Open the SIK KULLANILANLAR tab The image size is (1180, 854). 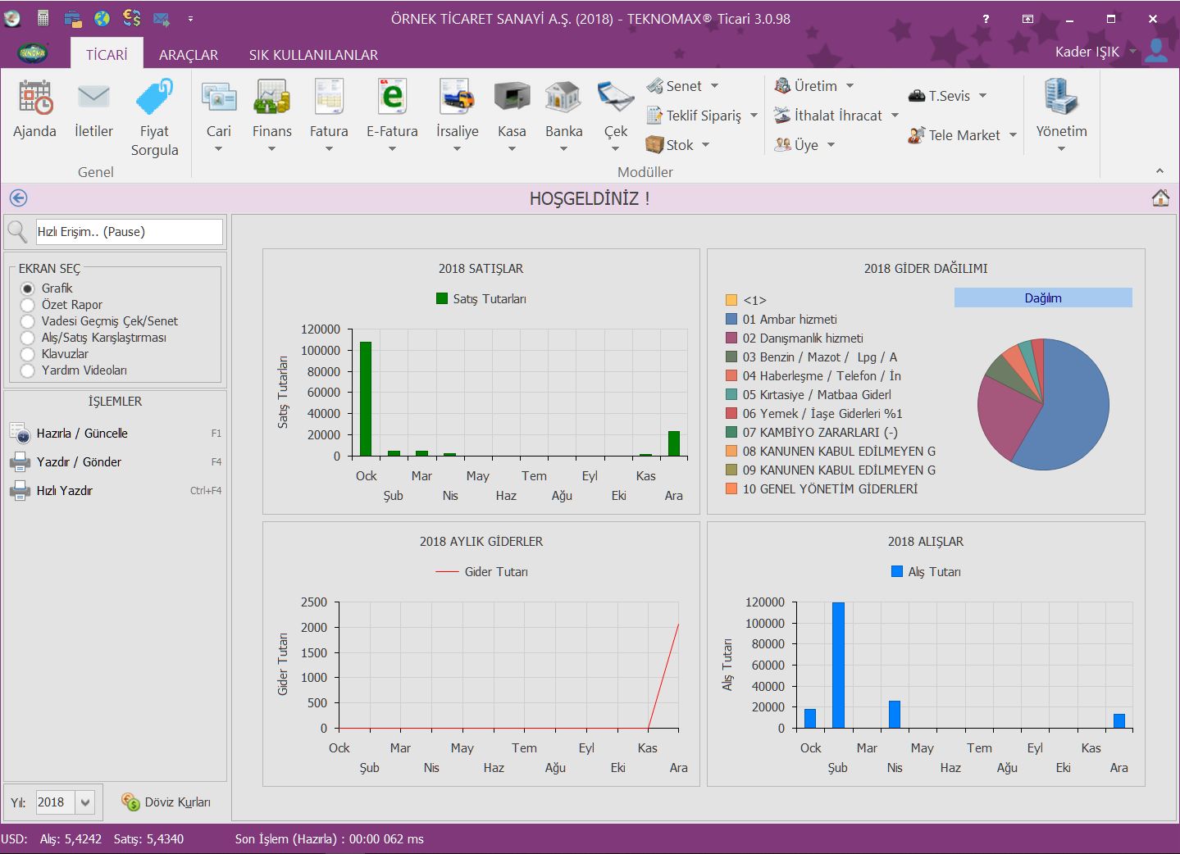pos(313,55)
